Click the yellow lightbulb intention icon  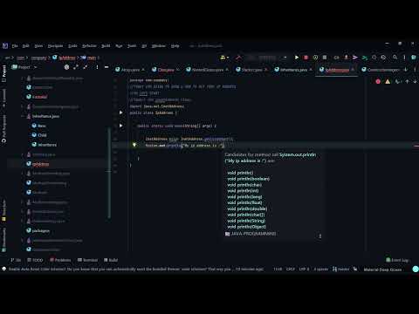tap(134, 145)
